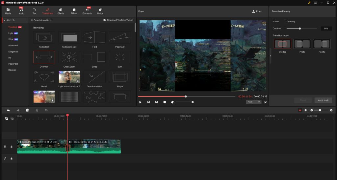Adjust the player volume slider
The image size is (337, 180).
[x=185, y=102]
